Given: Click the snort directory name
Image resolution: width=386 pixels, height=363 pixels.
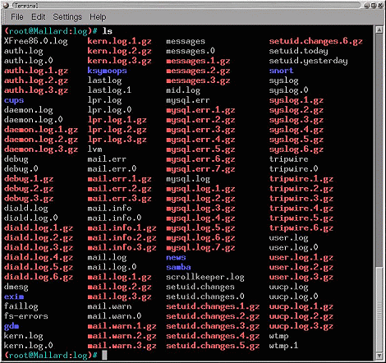Looking at the screenshot, I should click(281, 71).
